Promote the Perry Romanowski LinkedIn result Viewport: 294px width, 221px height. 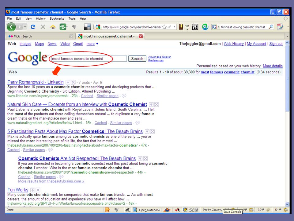[68, 82]
